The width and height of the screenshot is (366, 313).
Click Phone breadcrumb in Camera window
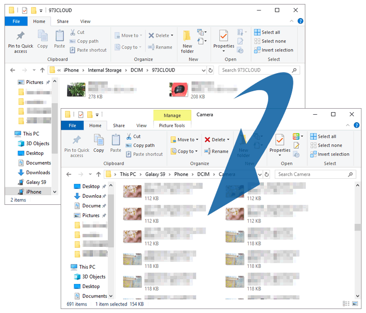(x=181, y=174)
